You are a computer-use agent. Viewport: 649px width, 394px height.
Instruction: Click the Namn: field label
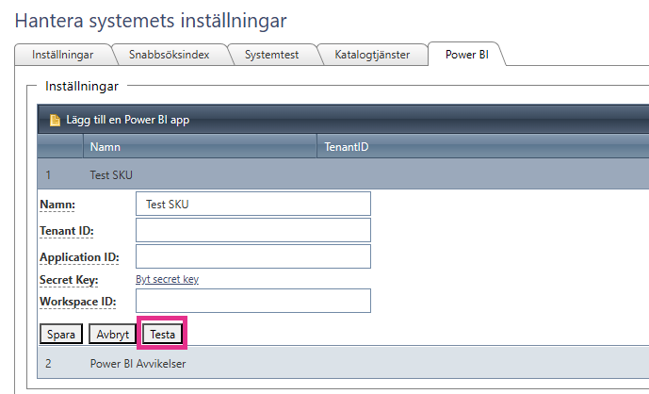click(x=57, y=205)
